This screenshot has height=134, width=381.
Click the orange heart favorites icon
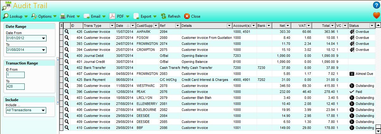(376, 15)
